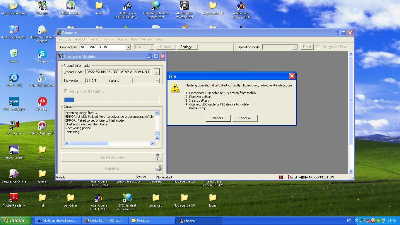Open the Nokia PC Suite desktop icon

point(71,8)
